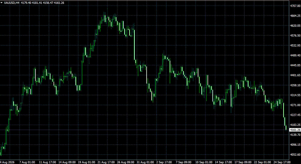Click the 4139.70 price scale label
The image size is (301, 164).
295,135
